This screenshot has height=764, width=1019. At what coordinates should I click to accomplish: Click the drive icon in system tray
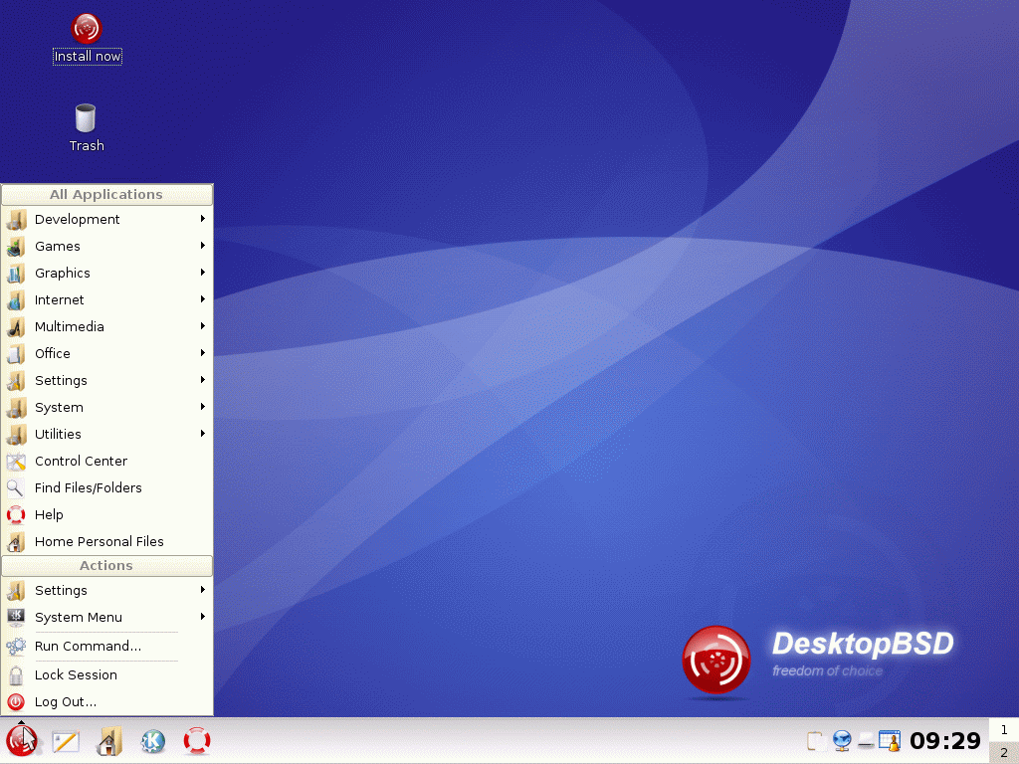point(866,740)
